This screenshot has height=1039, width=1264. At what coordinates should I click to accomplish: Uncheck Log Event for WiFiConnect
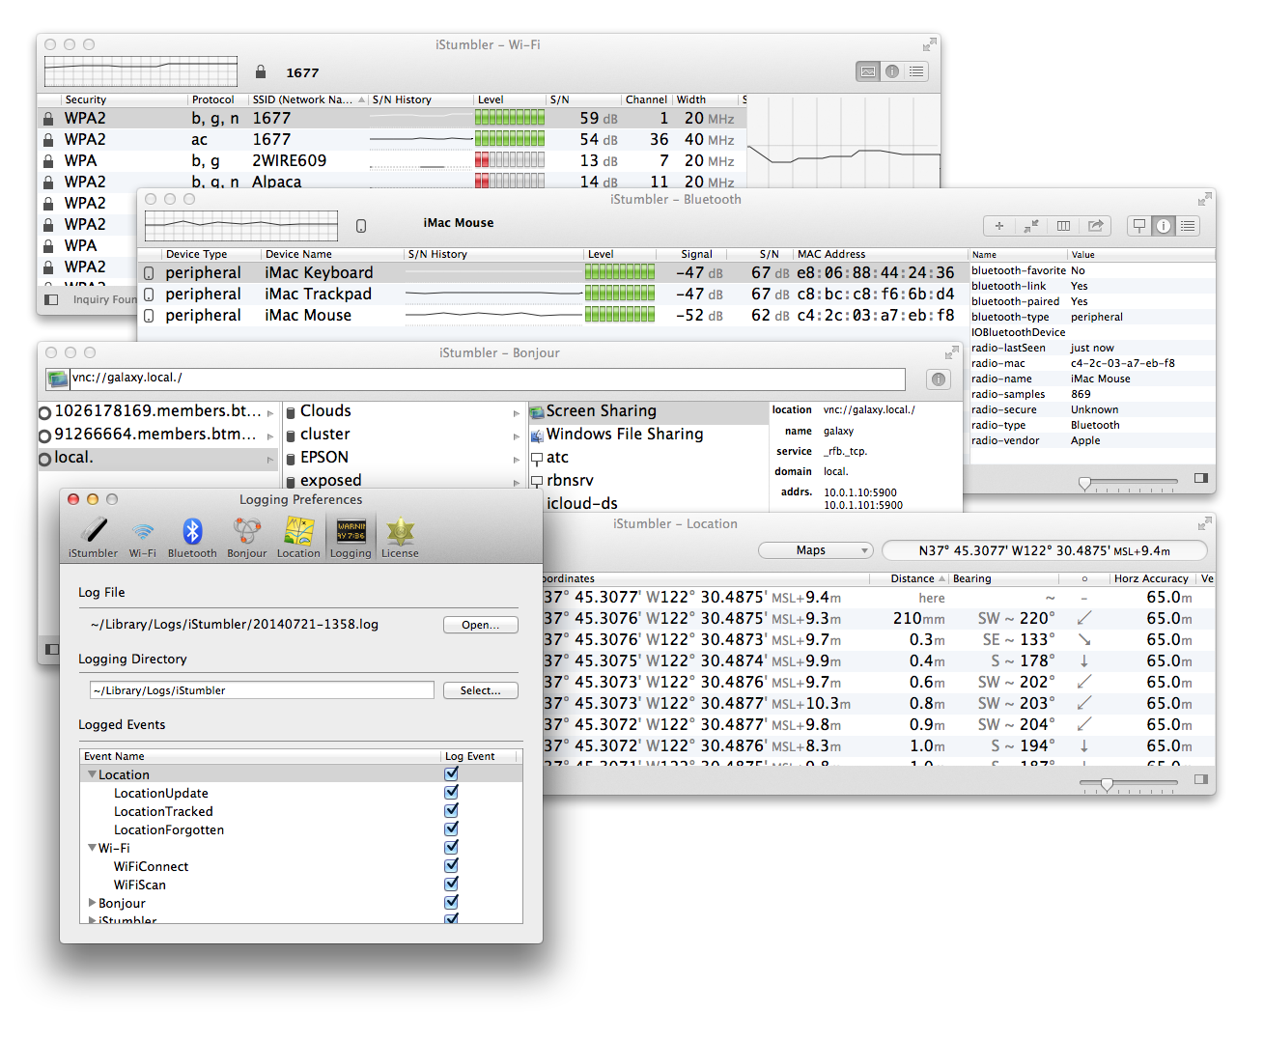click(451, 865)
